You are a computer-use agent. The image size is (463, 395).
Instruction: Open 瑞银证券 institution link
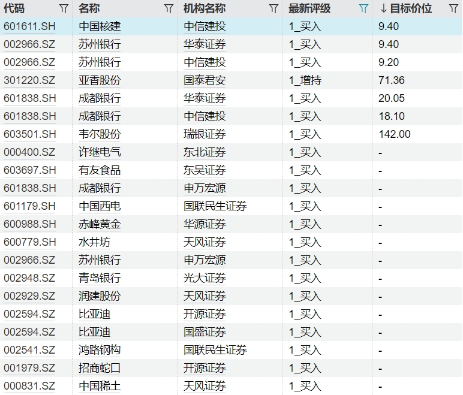[205, 134]
